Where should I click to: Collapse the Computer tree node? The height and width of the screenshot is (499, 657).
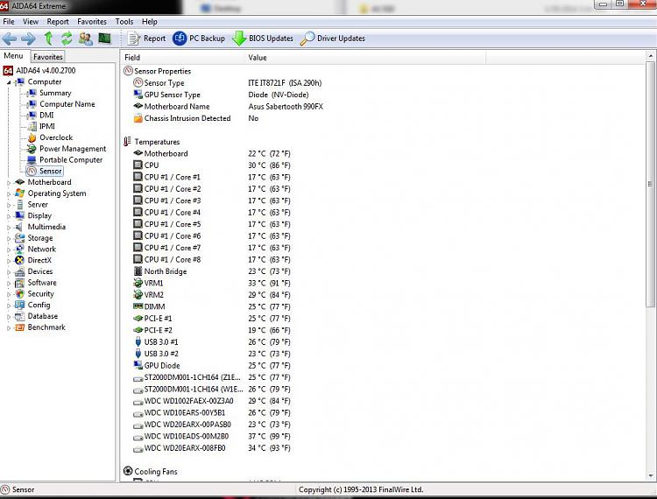(9, 82)
